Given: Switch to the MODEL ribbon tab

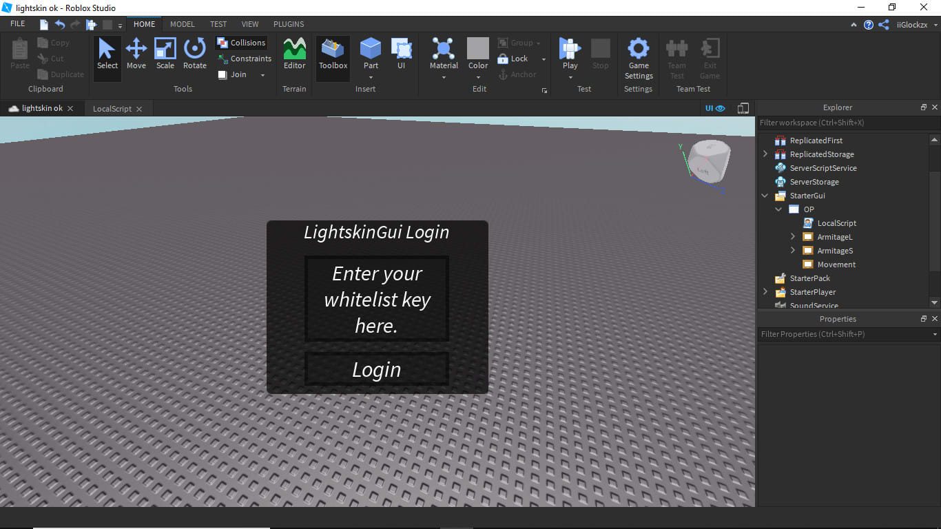Looking at the screenshot, I should coord(183,24).
